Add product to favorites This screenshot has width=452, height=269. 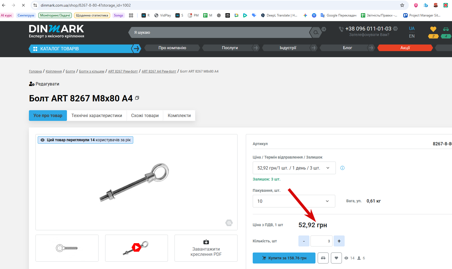pyautogui.click(x=336, y=258)
